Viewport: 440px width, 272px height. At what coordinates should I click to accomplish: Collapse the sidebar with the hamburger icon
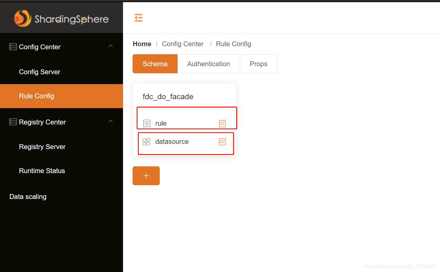[x=138, y=18]
